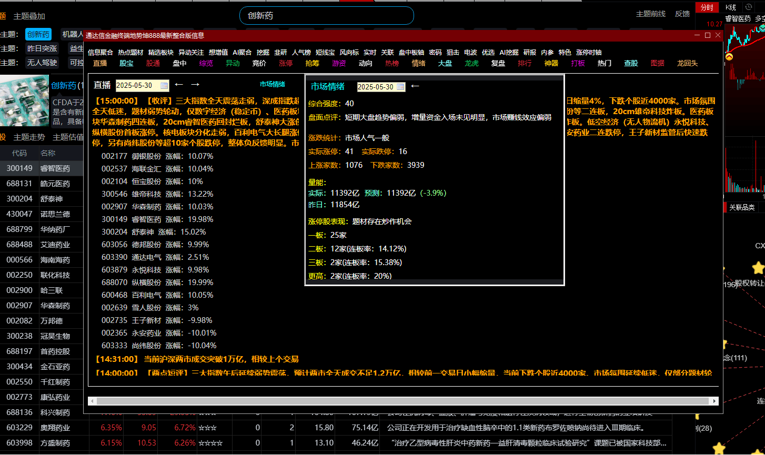Click the 反馈 link at top right
Image resolution: width=765 pixels, height=455 pixels.
pos(682,14)
